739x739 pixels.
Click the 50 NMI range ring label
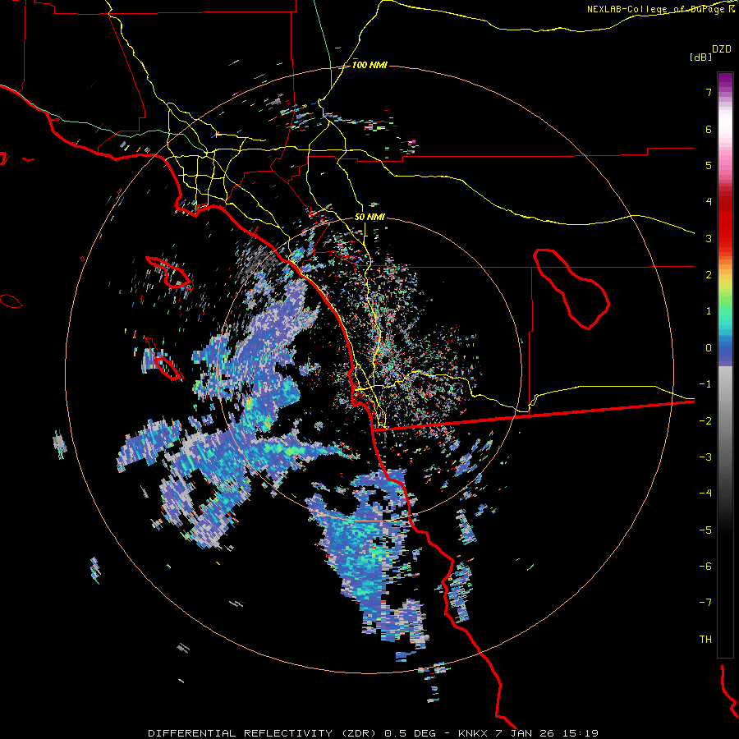pyautogui.click(x=369, y=217)
